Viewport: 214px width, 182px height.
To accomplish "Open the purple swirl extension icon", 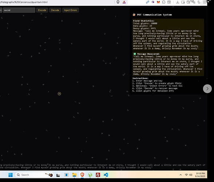I will coord(153,2).
